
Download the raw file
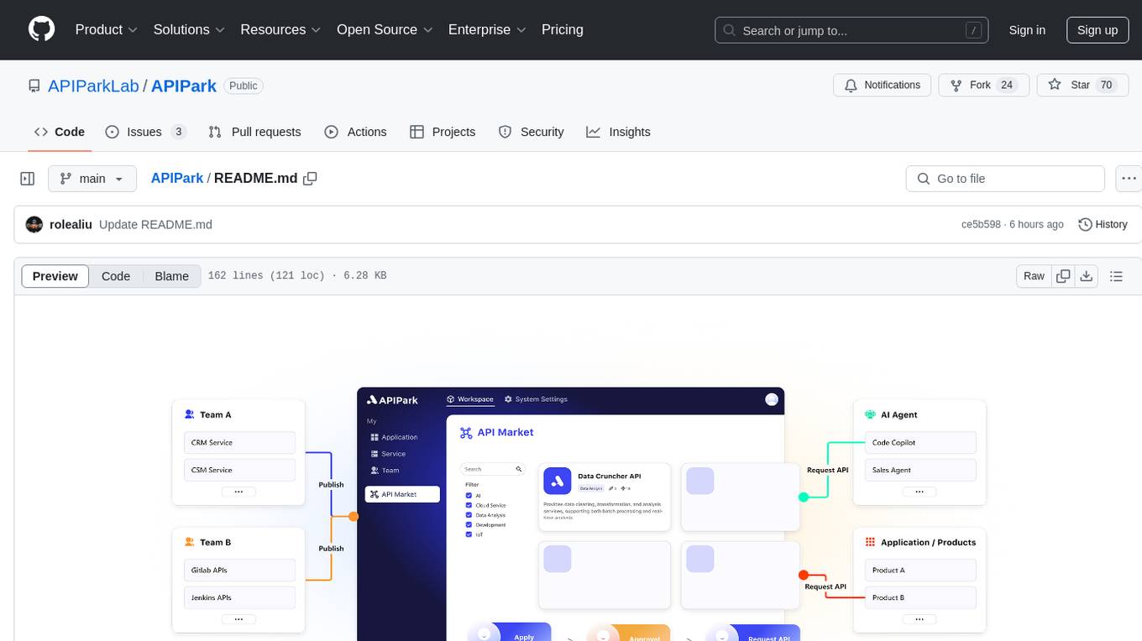(x=1086, y=276)
